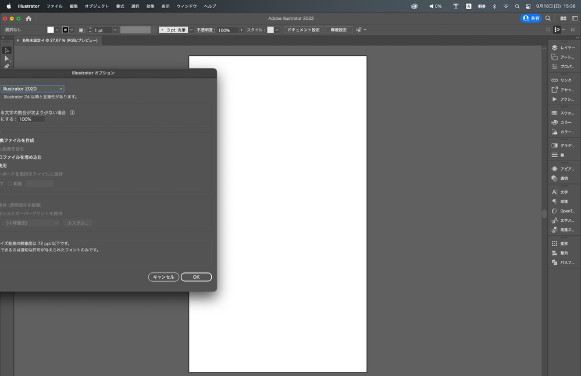Open the 文字スタイル (Character Styles) panel
Viewport: 581px width, 376px height.
click(x=563, y=220)
